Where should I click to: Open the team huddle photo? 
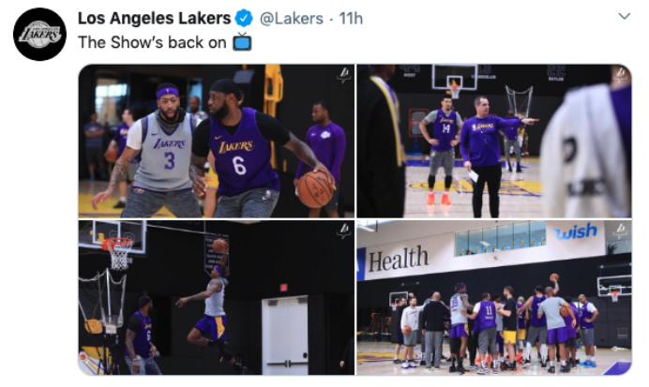494,297
